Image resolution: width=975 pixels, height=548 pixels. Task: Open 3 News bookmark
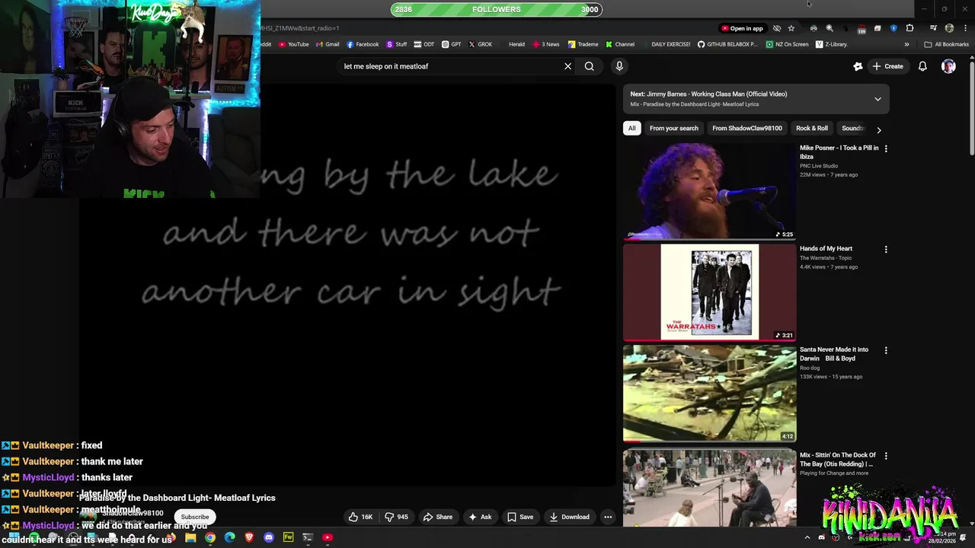coord(546,44)
